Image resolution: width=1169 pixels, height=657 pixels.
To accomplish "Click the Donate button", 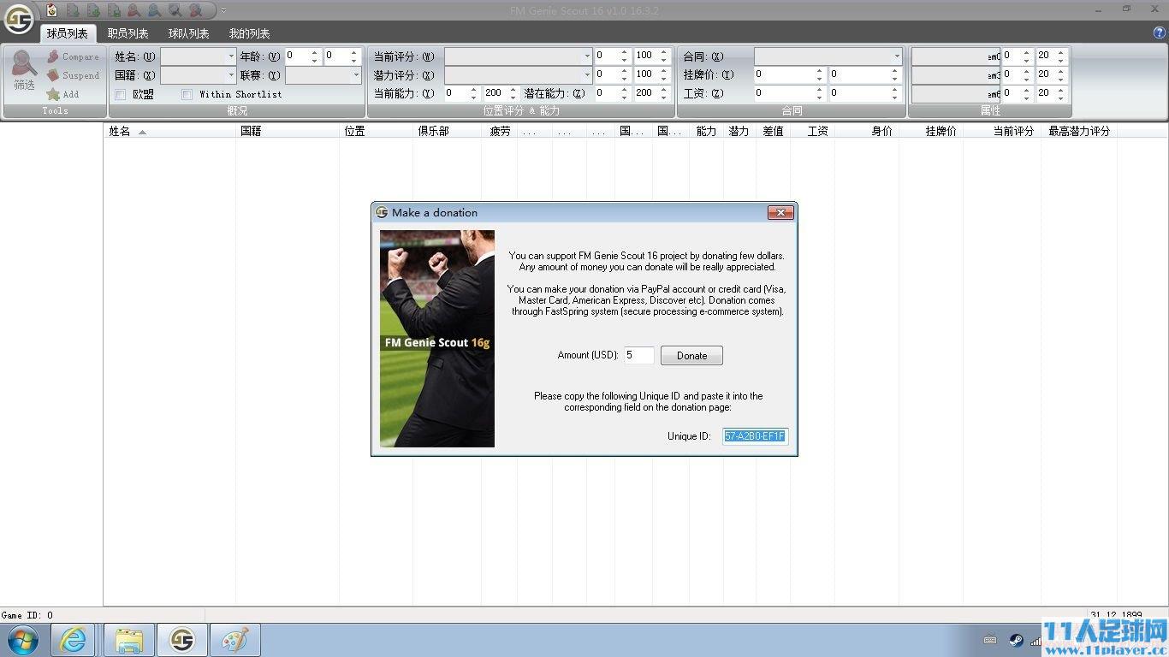I will point(691,355).
